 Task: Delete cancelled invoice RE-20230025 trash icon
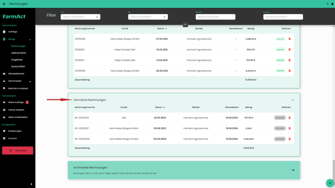290,139
